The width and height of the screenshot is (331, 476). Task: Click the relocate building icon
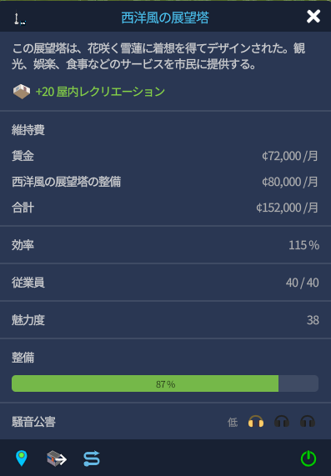pyautogui.click(x=57, y=458)
